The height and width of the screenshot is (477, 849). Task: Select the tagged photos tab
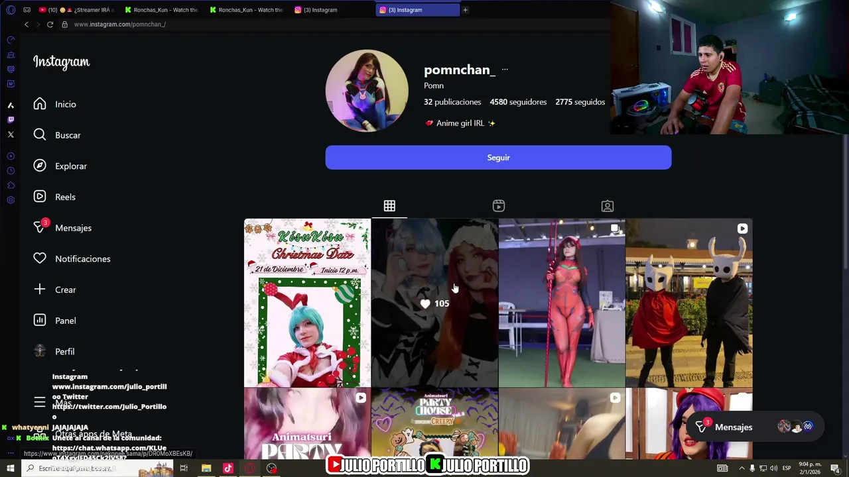tap(608, 206)
